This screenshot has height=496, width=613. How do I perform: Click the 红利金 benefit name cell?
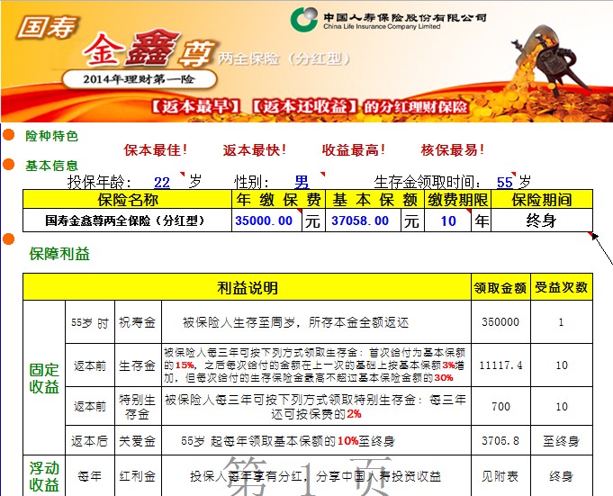coord(138,475)
